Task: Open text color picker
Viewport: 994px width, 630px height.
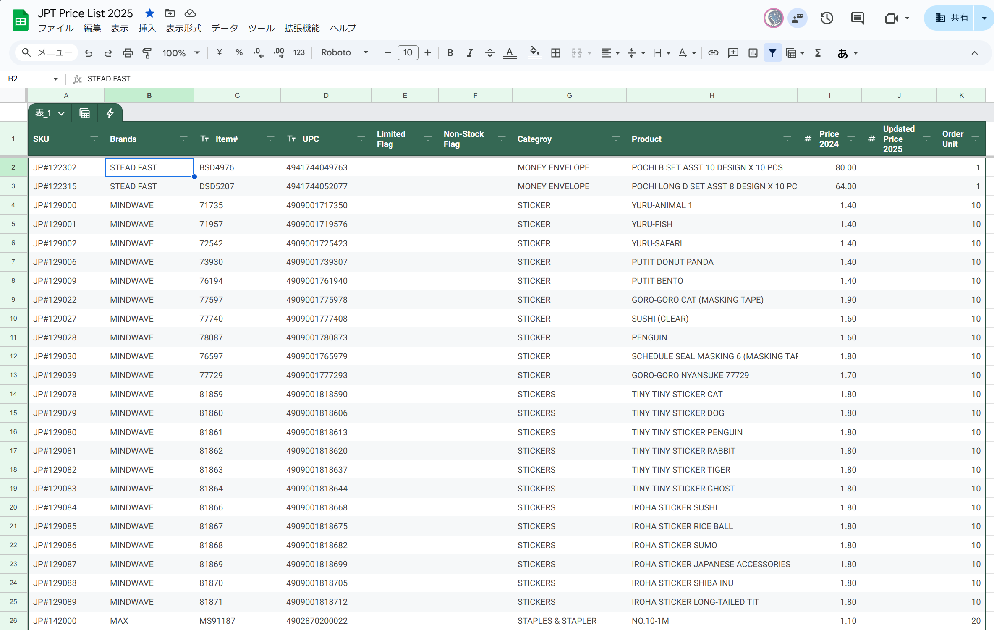Action: click(x=510, y=52)
